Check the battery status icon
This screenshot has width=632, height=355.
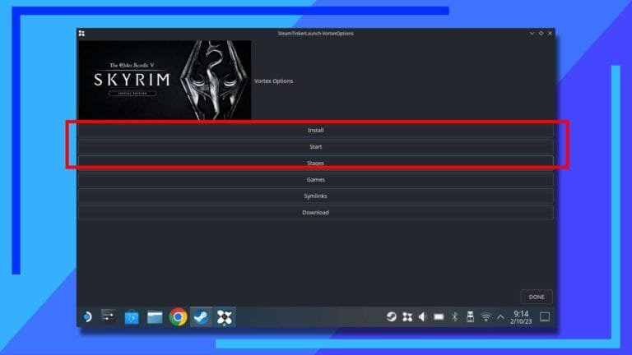coord(439,317)
